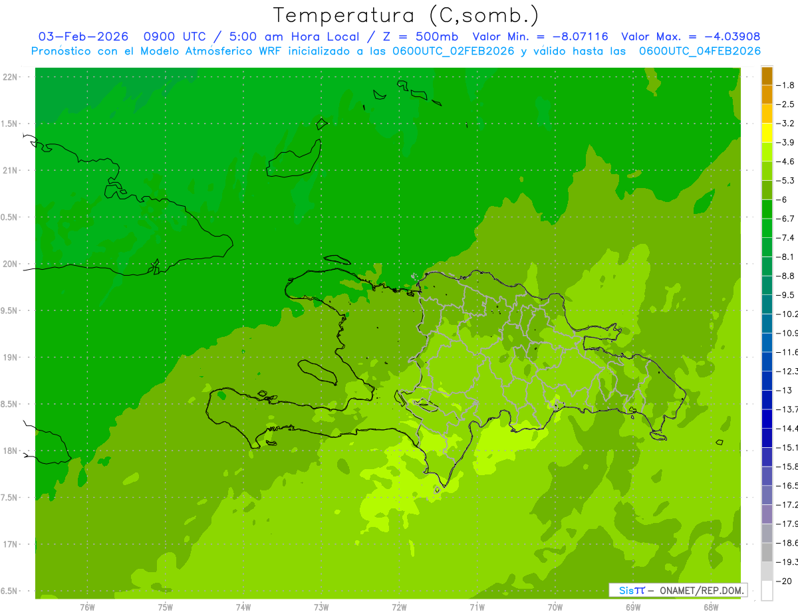
Task: Click the 74W longitude axis label
Action: click(x=243, y=607)
